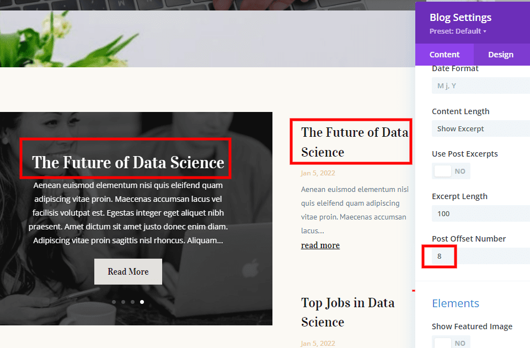Open The Future of Data Science post
This screenshot has height=348, width=530.
pos(351,142)
